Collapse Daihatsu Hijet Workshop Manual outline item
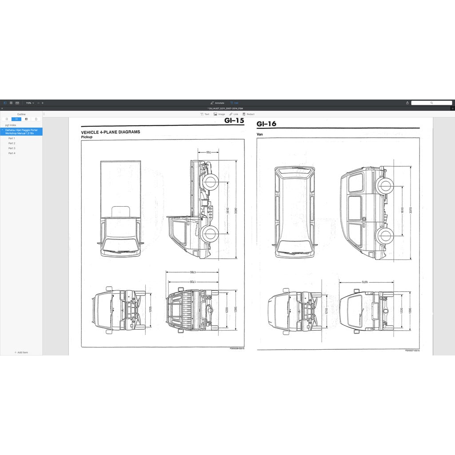 (2, 130)
